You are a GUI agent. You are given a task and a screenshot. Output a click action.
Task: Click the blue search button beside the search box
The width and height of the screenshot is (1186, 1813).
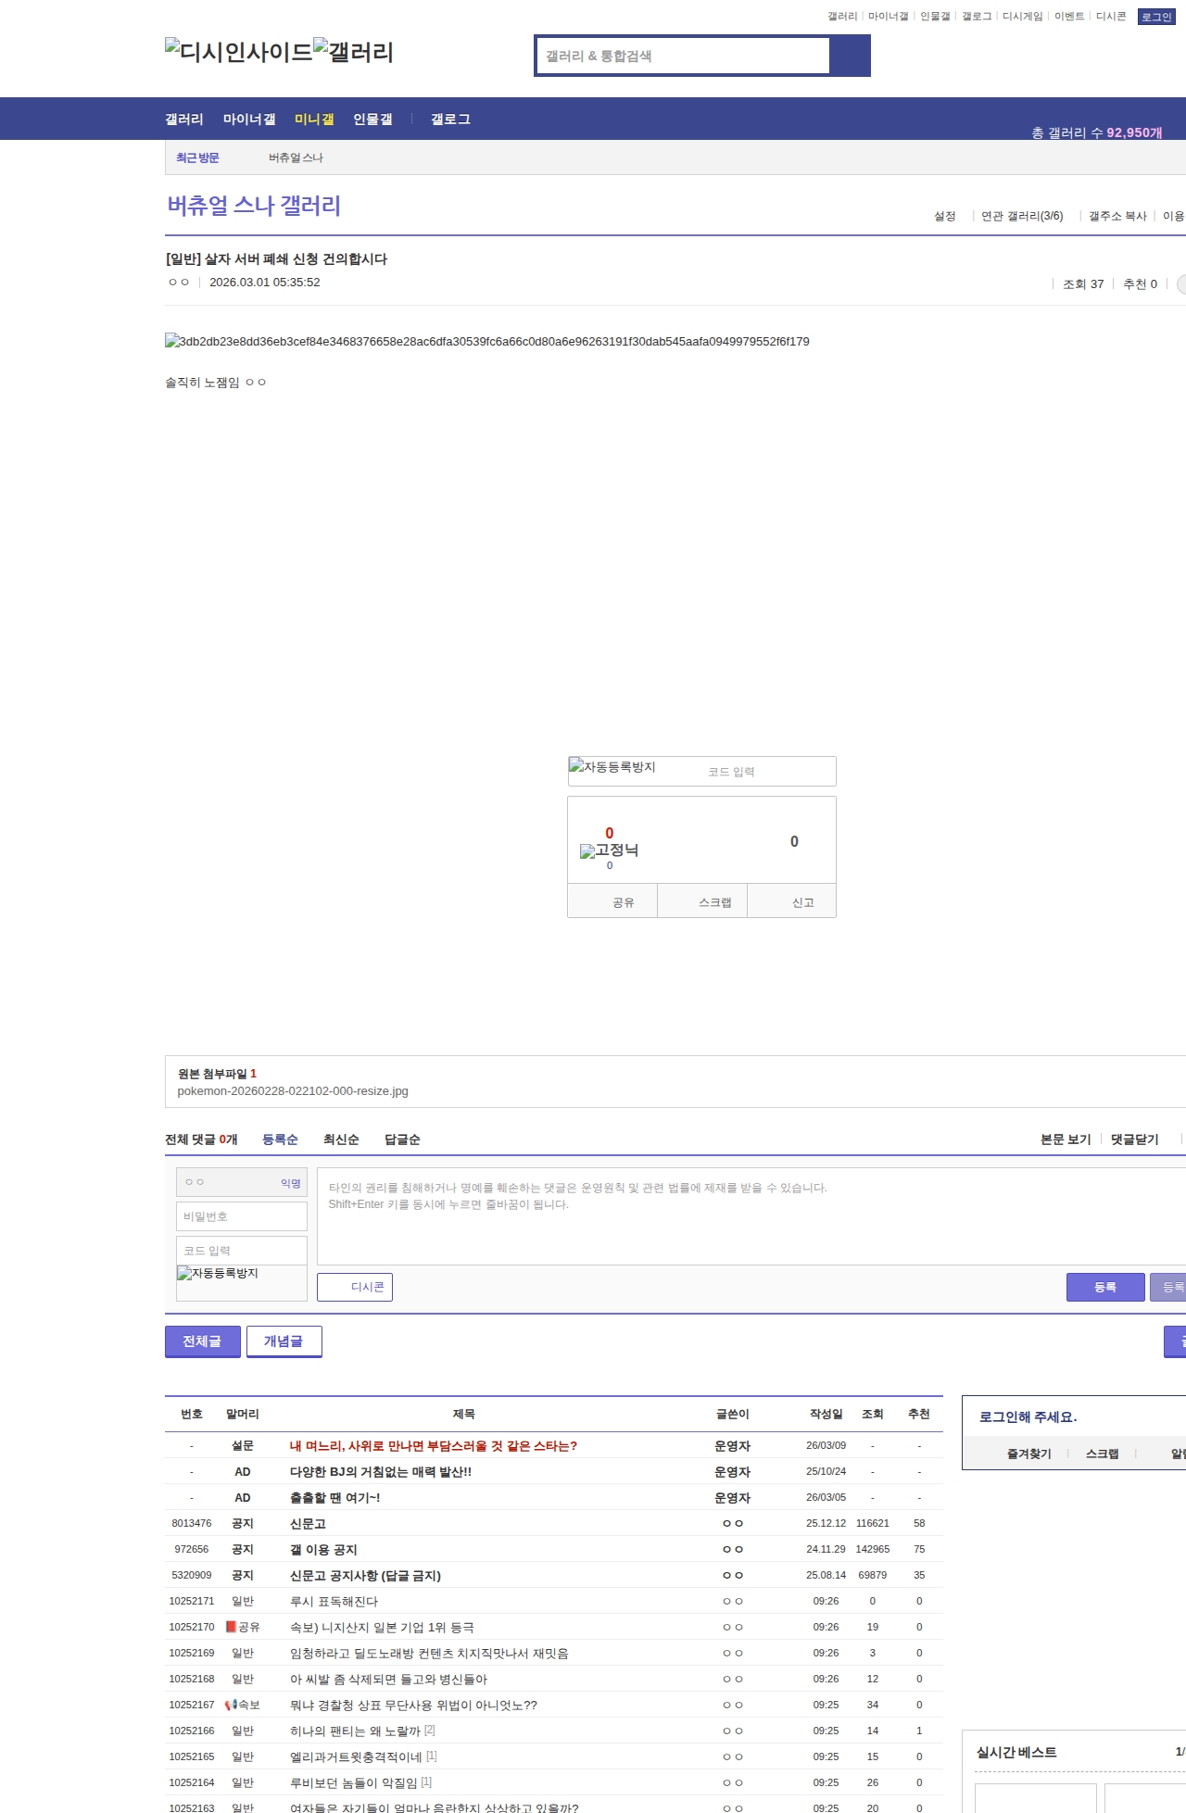(850, 56)
